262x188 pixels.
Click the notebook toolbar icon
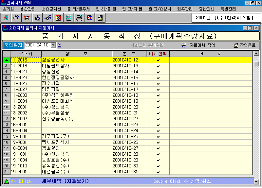[x=58, y=18]
